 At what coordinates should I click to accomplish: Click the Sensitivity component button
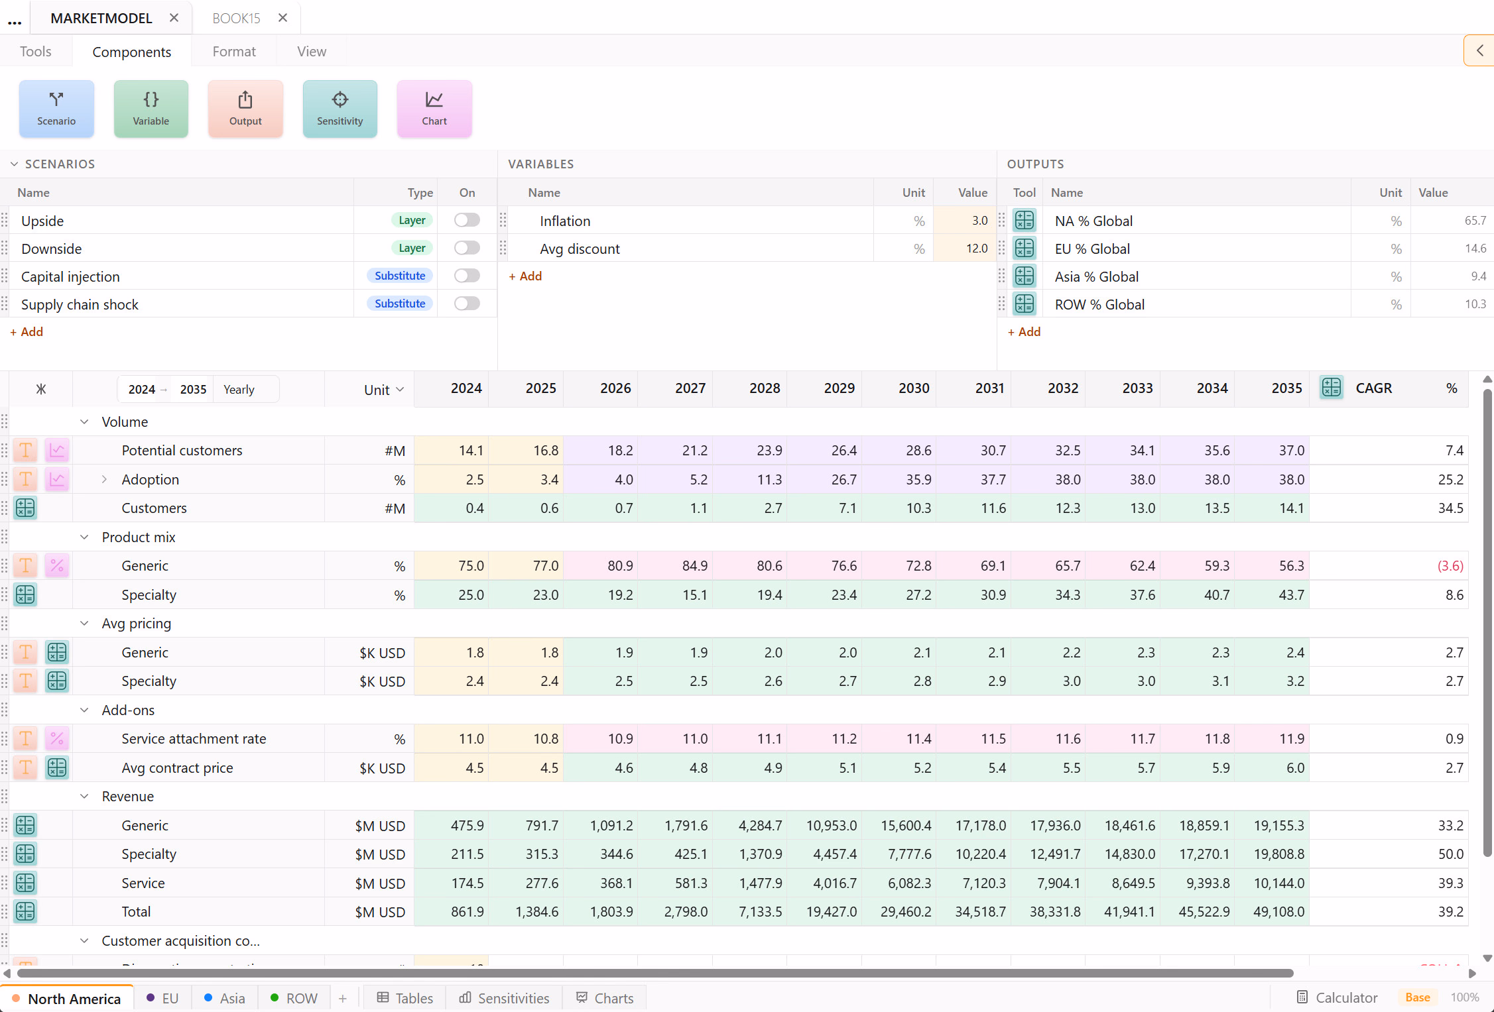click(340, 109)
